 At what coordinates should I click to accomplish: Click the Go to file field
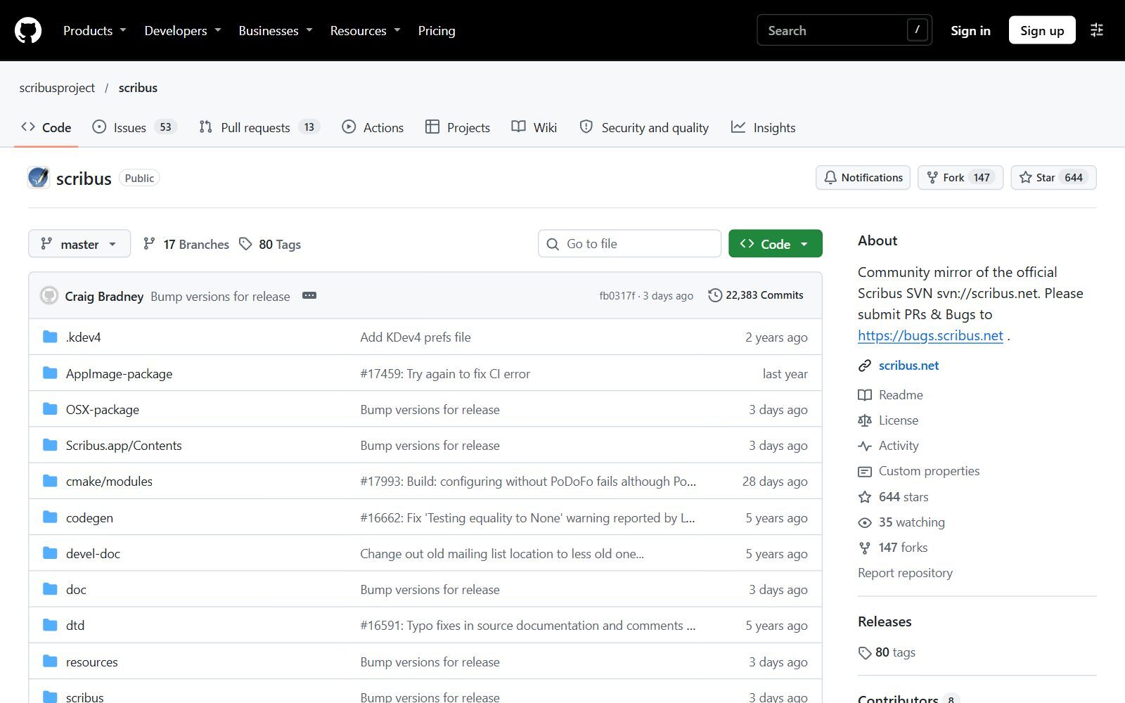coord(629,244)
